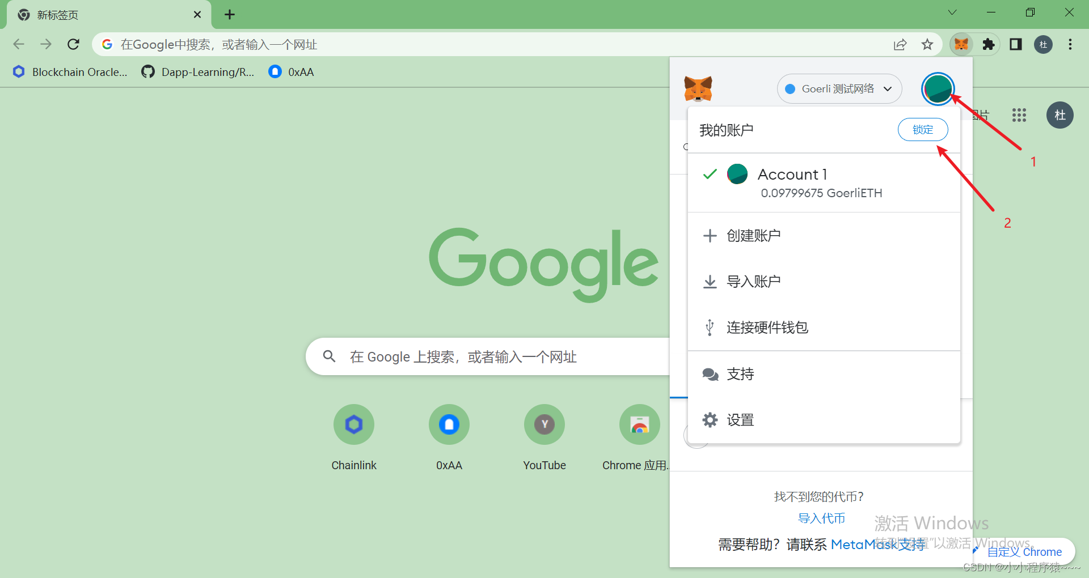The height and width of the screenshot is (578, 1089).
Task: Click the MetaMask fox logo
Action: 698,89
